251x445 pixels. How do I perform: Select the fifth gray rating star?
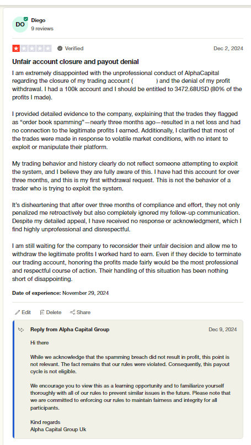[48, 49]
